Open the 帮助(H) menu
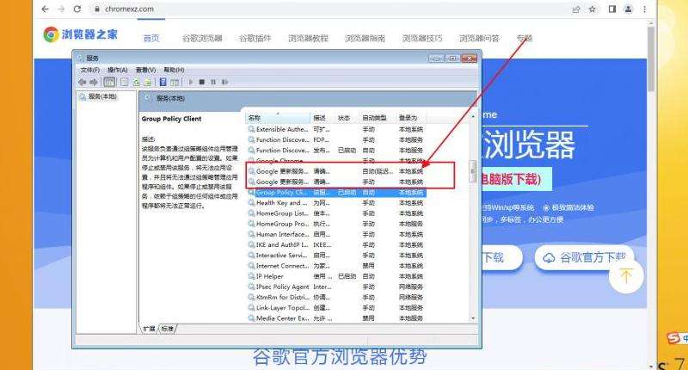 click(174, 70)
